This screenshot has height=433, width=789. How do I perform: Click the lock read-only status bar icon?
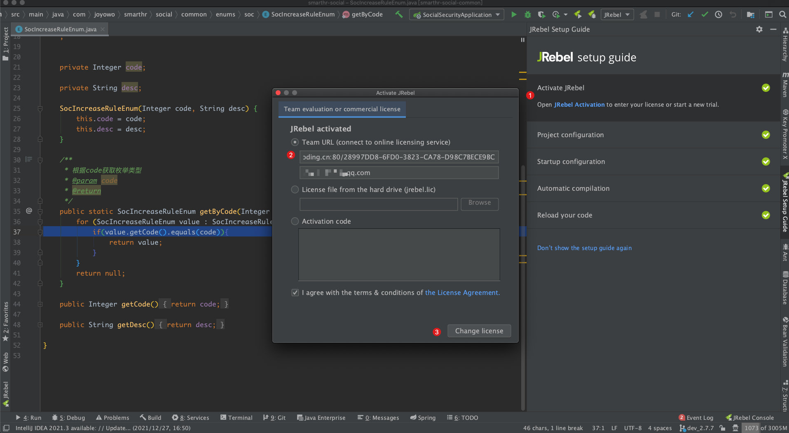[722, 428]
